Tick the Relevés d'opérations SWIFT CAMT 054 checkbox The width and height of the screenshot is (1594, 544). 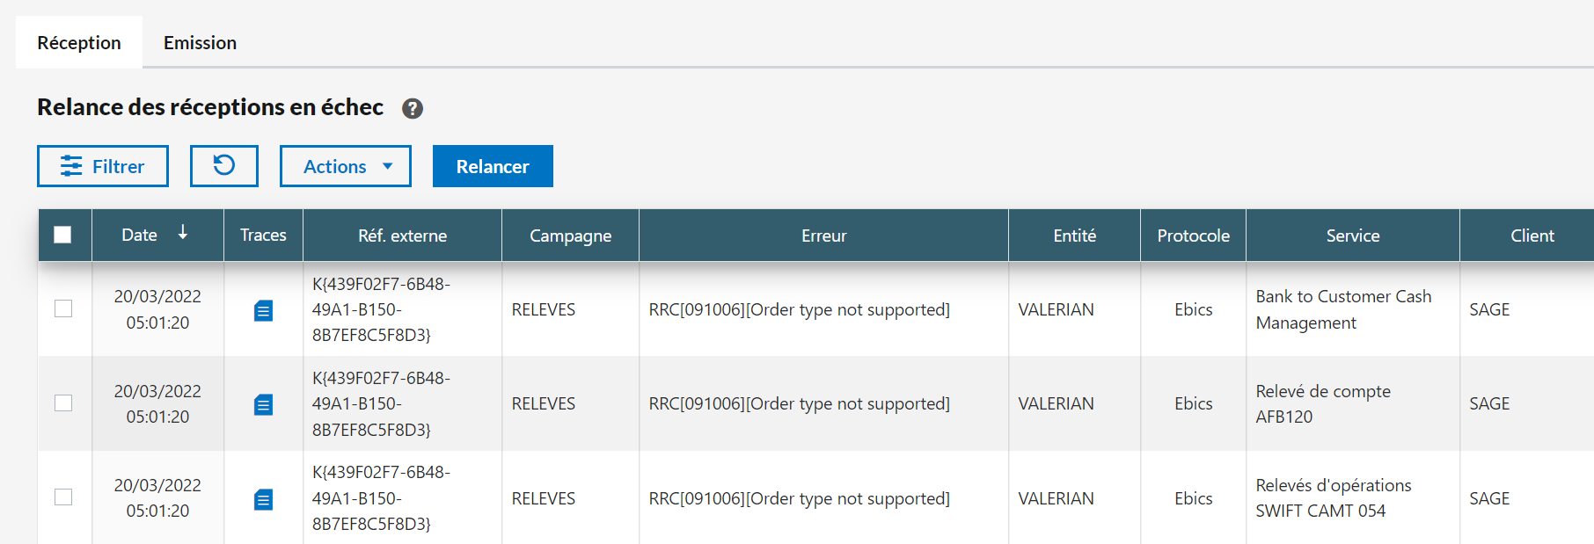[63, 497]
